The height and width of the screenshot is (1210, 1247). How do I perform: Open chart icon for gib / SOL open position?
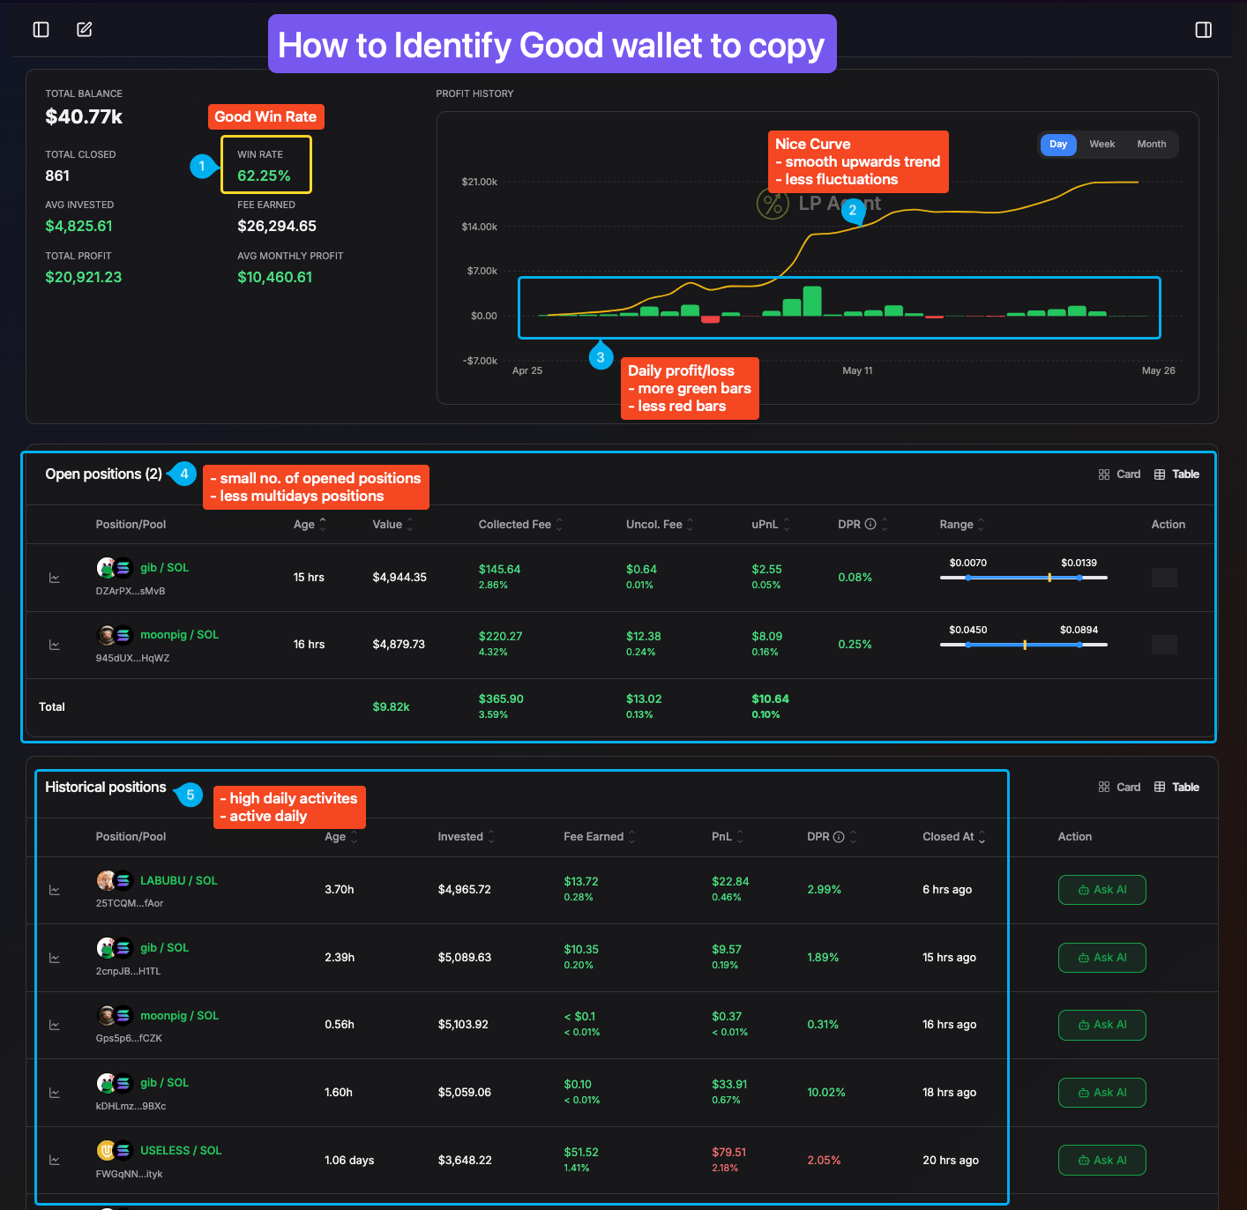coord(55,579)
